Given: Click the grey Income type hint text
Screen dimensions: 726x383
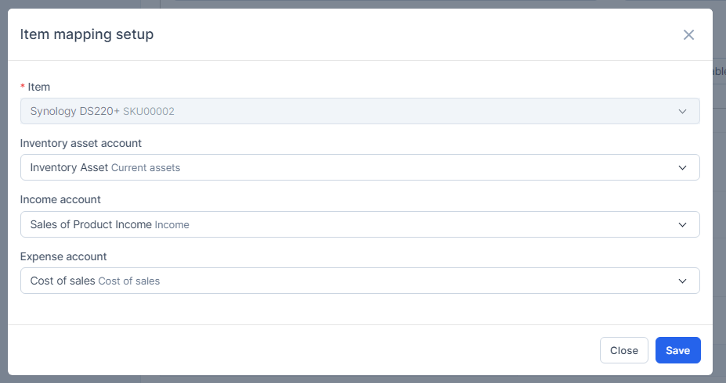Looking at the screenshot, I should tap(172, 225).
